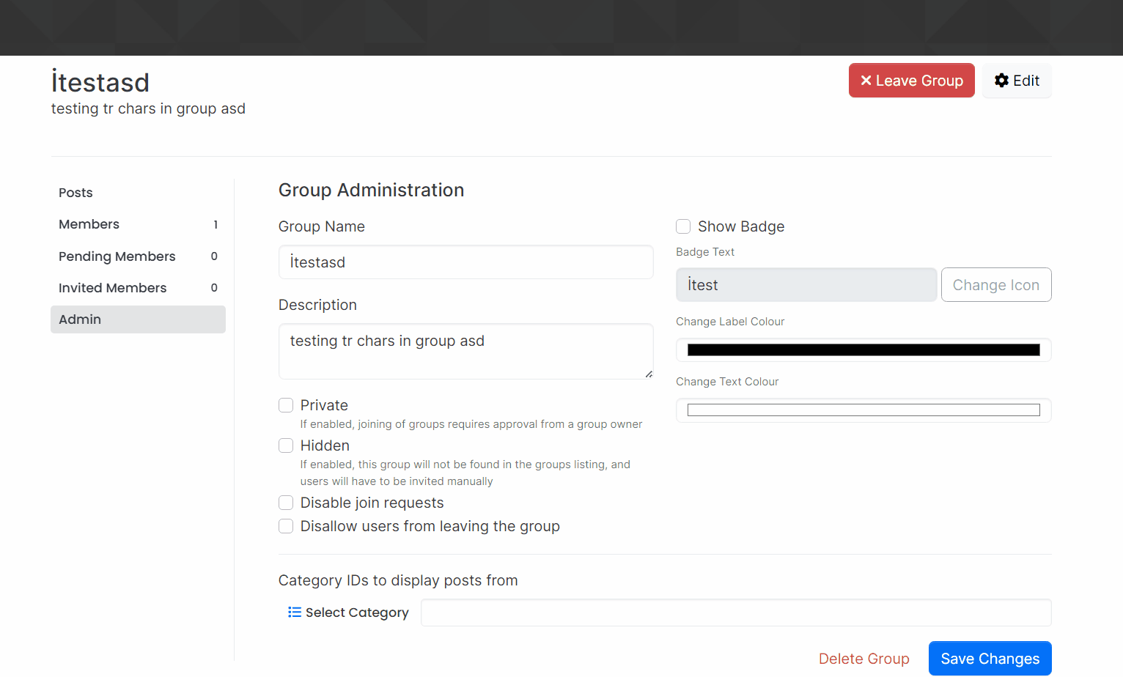This screenshot has width=1123, height=677.
Task: Tick the Hidden checkbox
Action: click(286, 445)
